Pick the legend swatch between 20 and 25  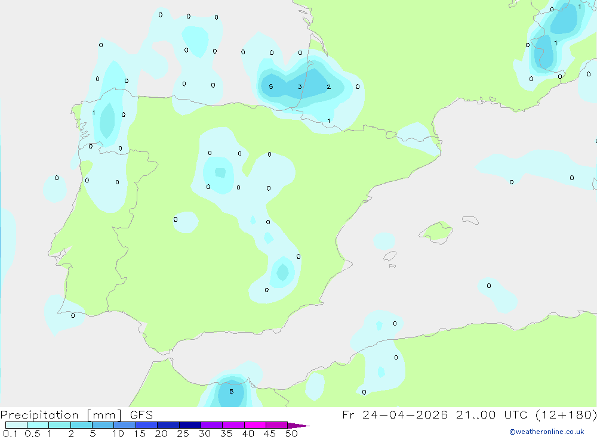pyautogui.click(x=168, y=425)
